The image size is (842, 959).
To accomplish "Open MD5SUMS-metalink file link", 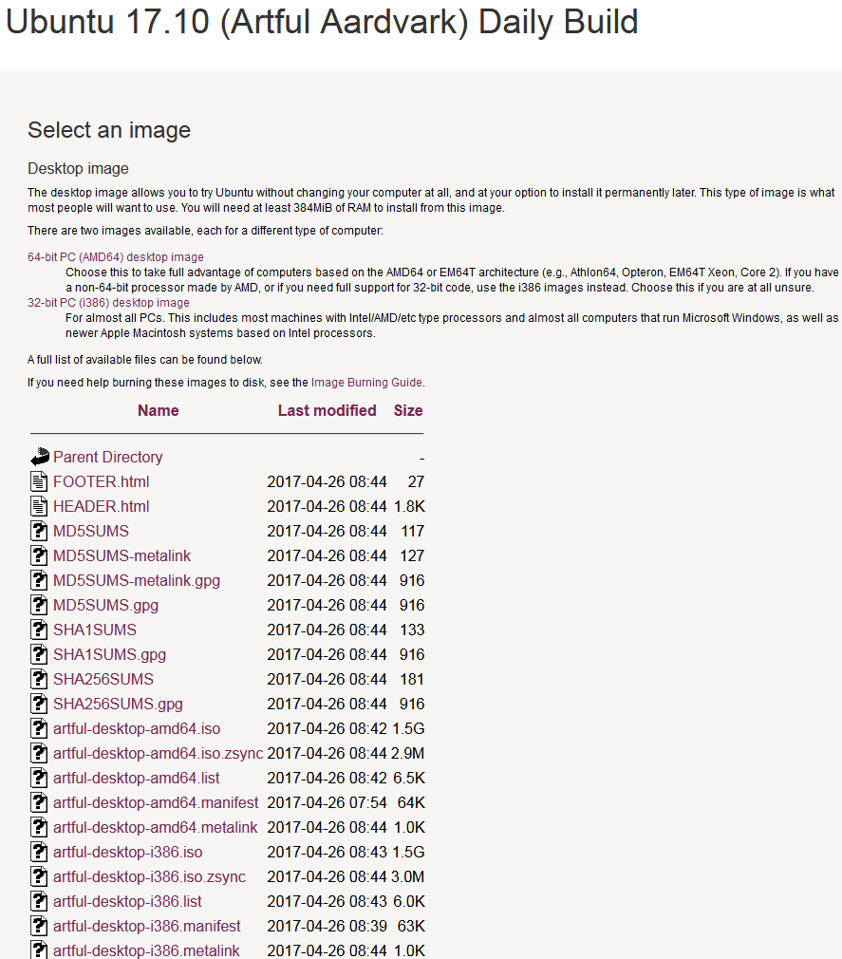I will click(x=122, y=556).
